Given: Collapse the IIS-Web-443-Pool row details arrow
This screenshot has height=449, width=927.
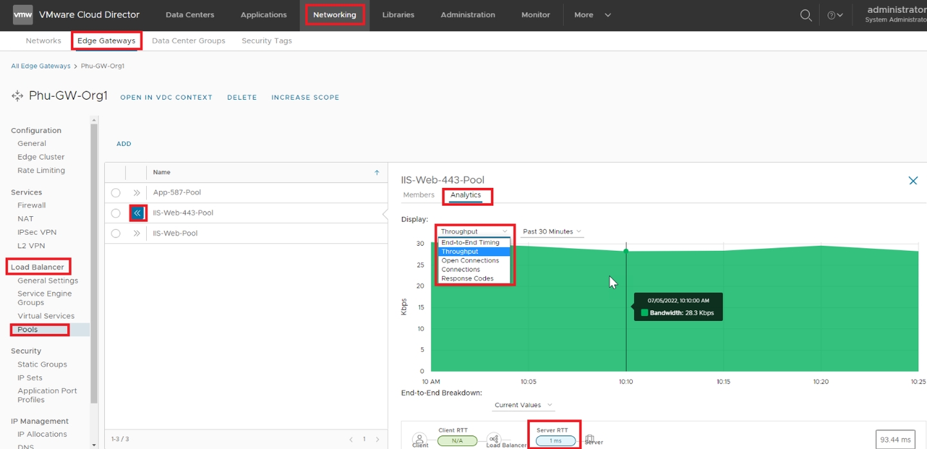Looking at the screenshot, I should point(136,213).
